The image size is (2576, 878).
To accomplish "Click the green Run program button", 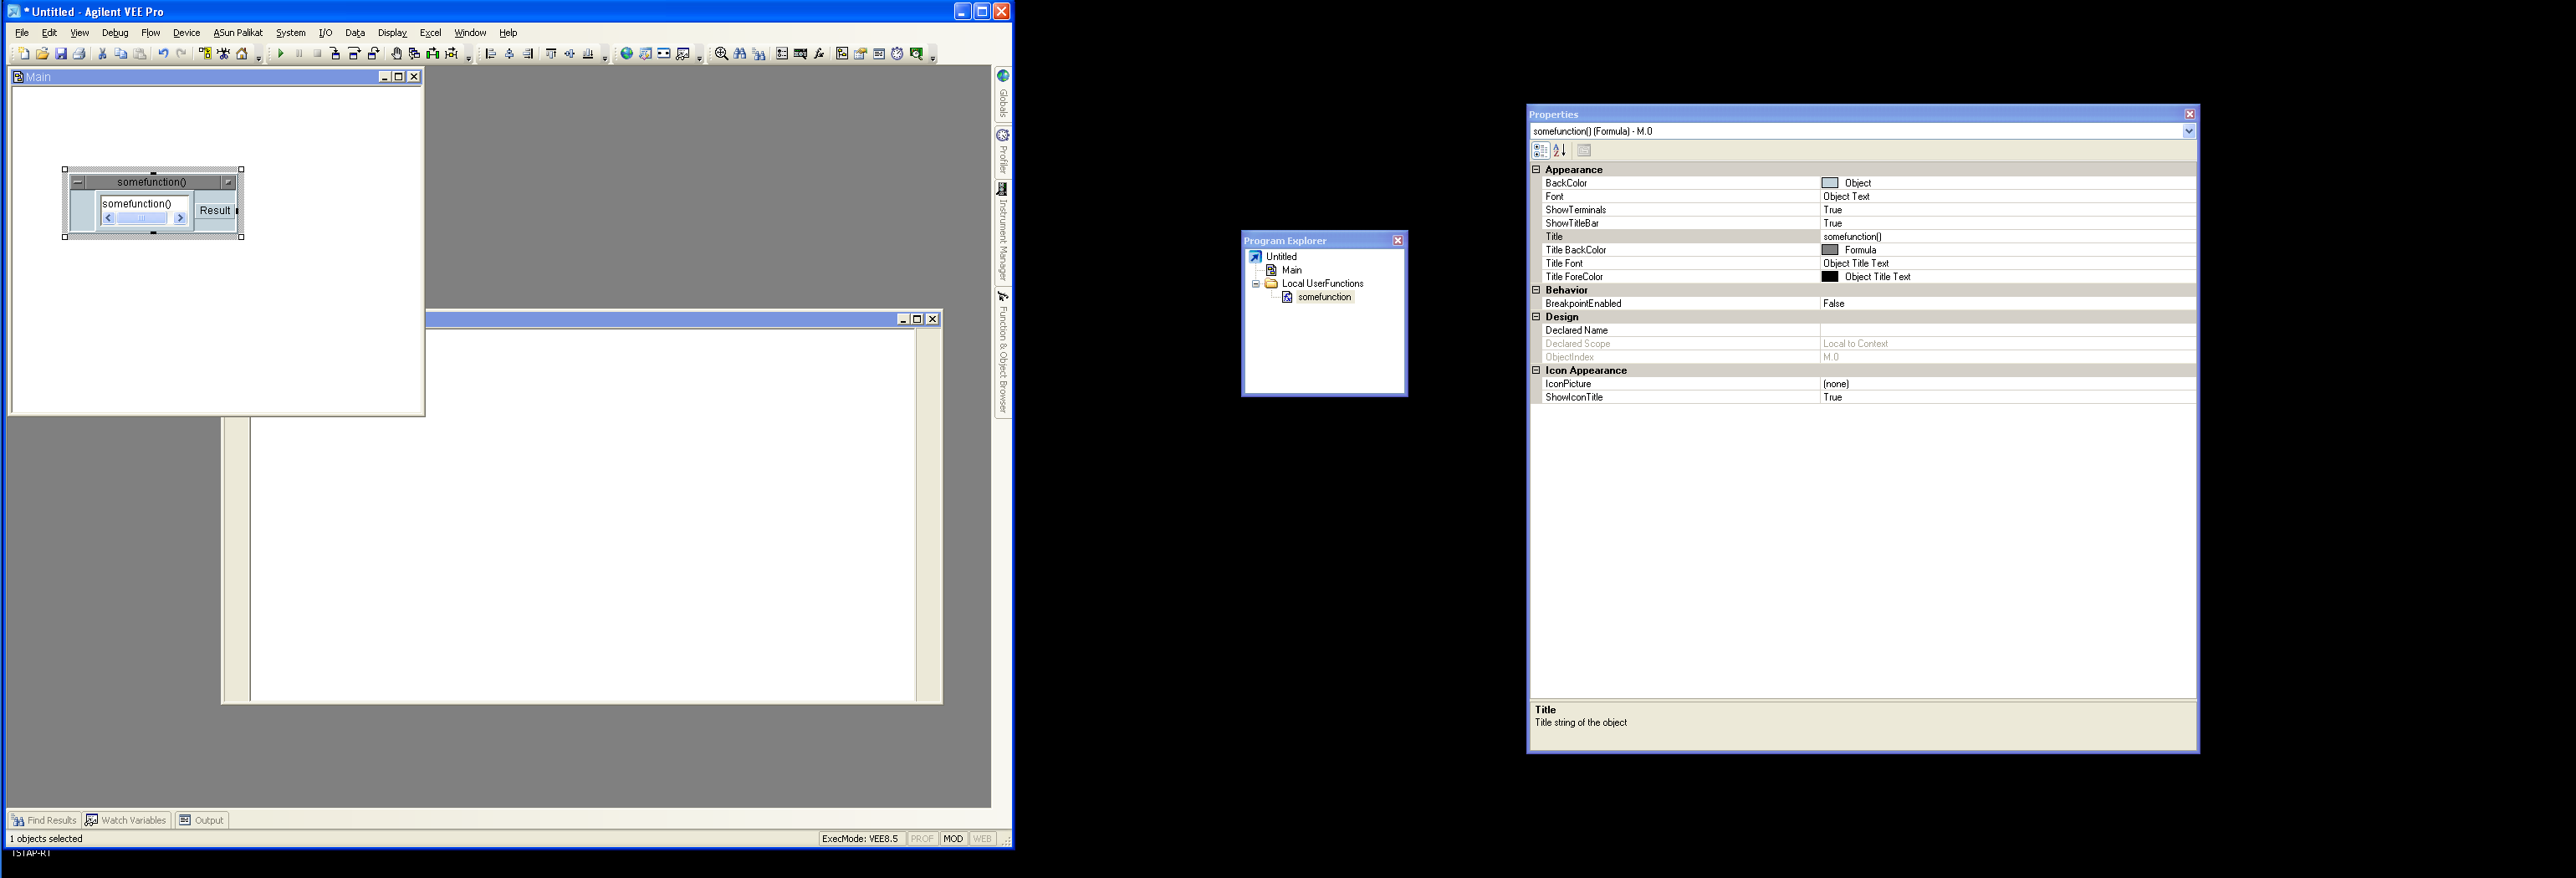I will (x=281, y=54).
